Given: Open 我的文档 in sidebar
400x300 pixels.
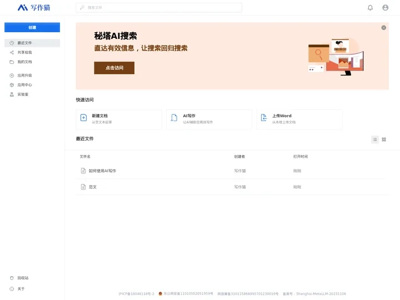Looking at the screenshot, I should pos(32,62).
